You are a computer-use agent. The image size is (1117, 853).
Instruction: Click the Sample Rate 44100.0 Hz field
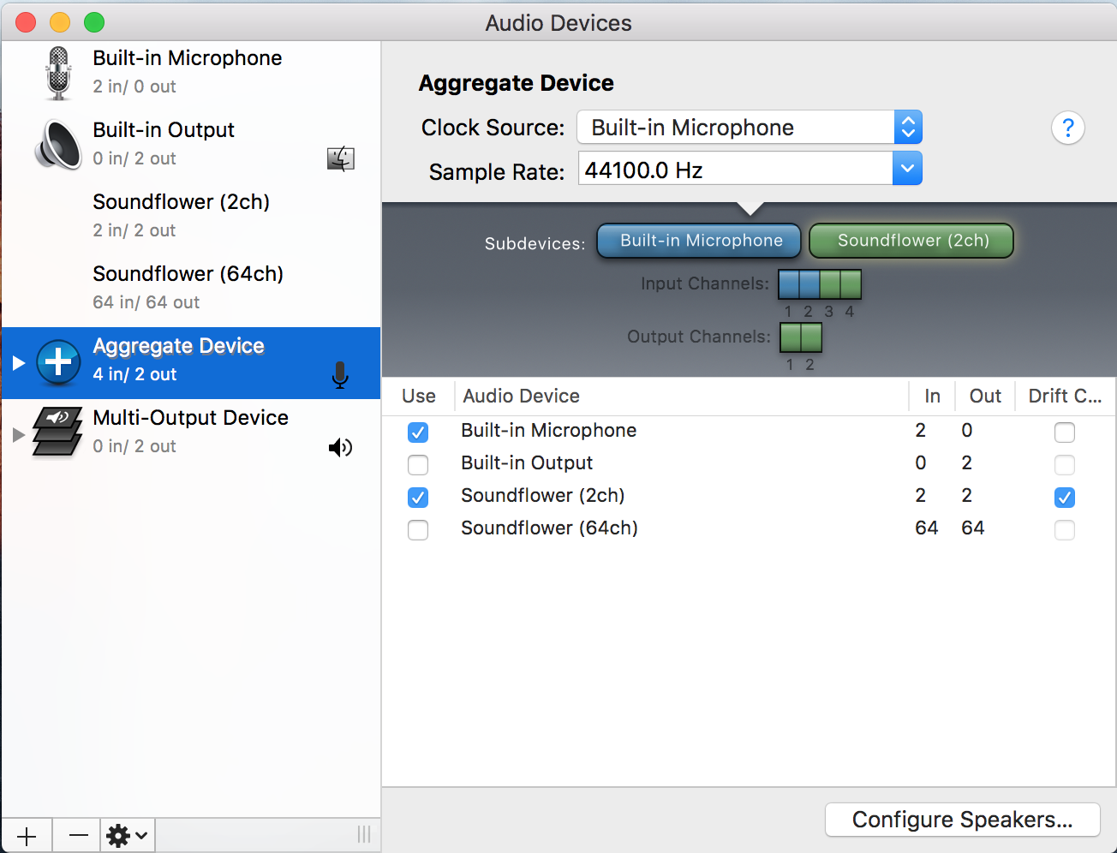[736, 169]
